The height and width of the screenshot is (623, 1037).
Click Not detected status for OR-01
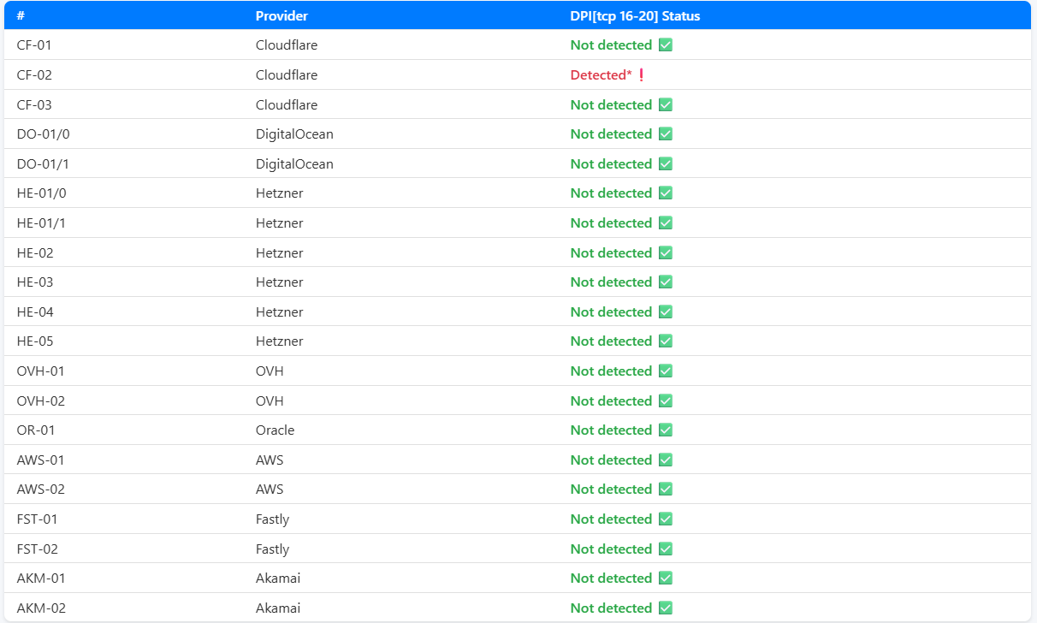(611, 430)
